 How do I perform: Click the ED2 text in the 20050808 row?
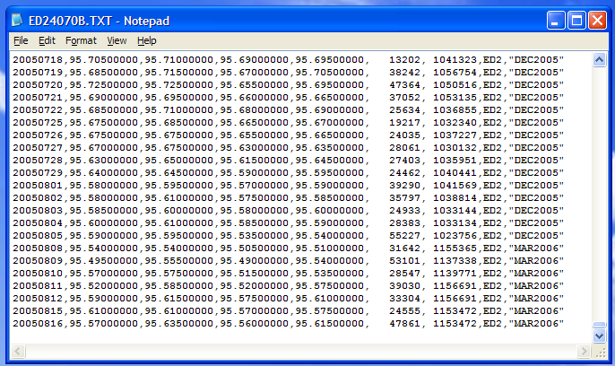[x=492, y=248]
